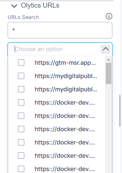Check the first docker-dev URL checkbox
This screenshot has height=173, width=122.
(21, 102)
